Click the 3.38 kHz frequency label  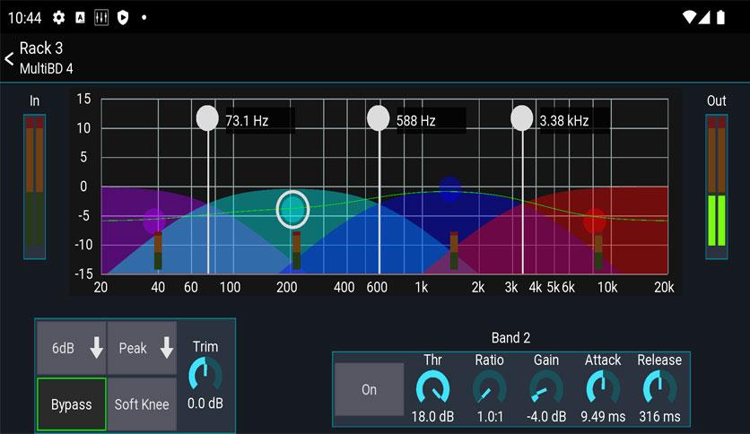pos(564,120)
